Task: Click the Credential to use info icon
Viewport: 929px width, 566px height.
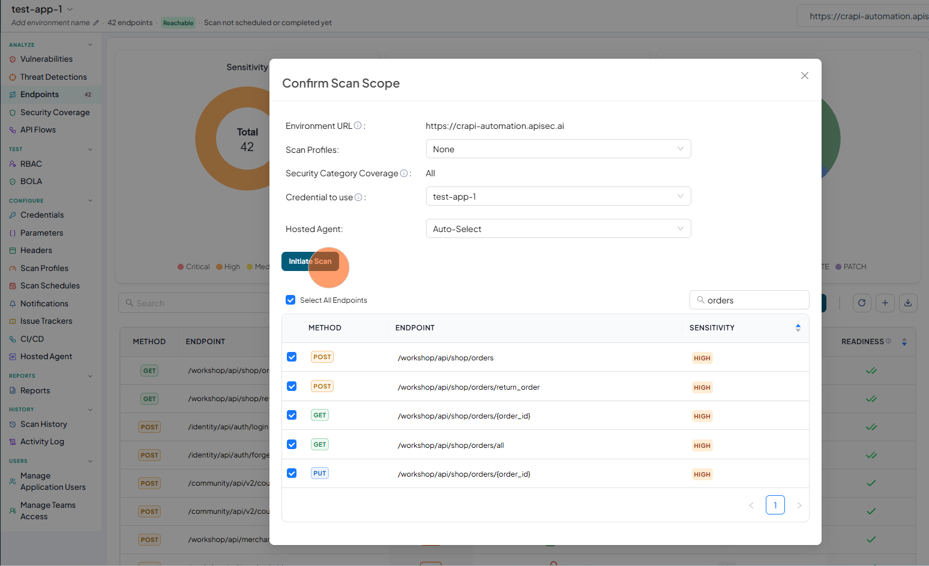Action: coord(358,197)
